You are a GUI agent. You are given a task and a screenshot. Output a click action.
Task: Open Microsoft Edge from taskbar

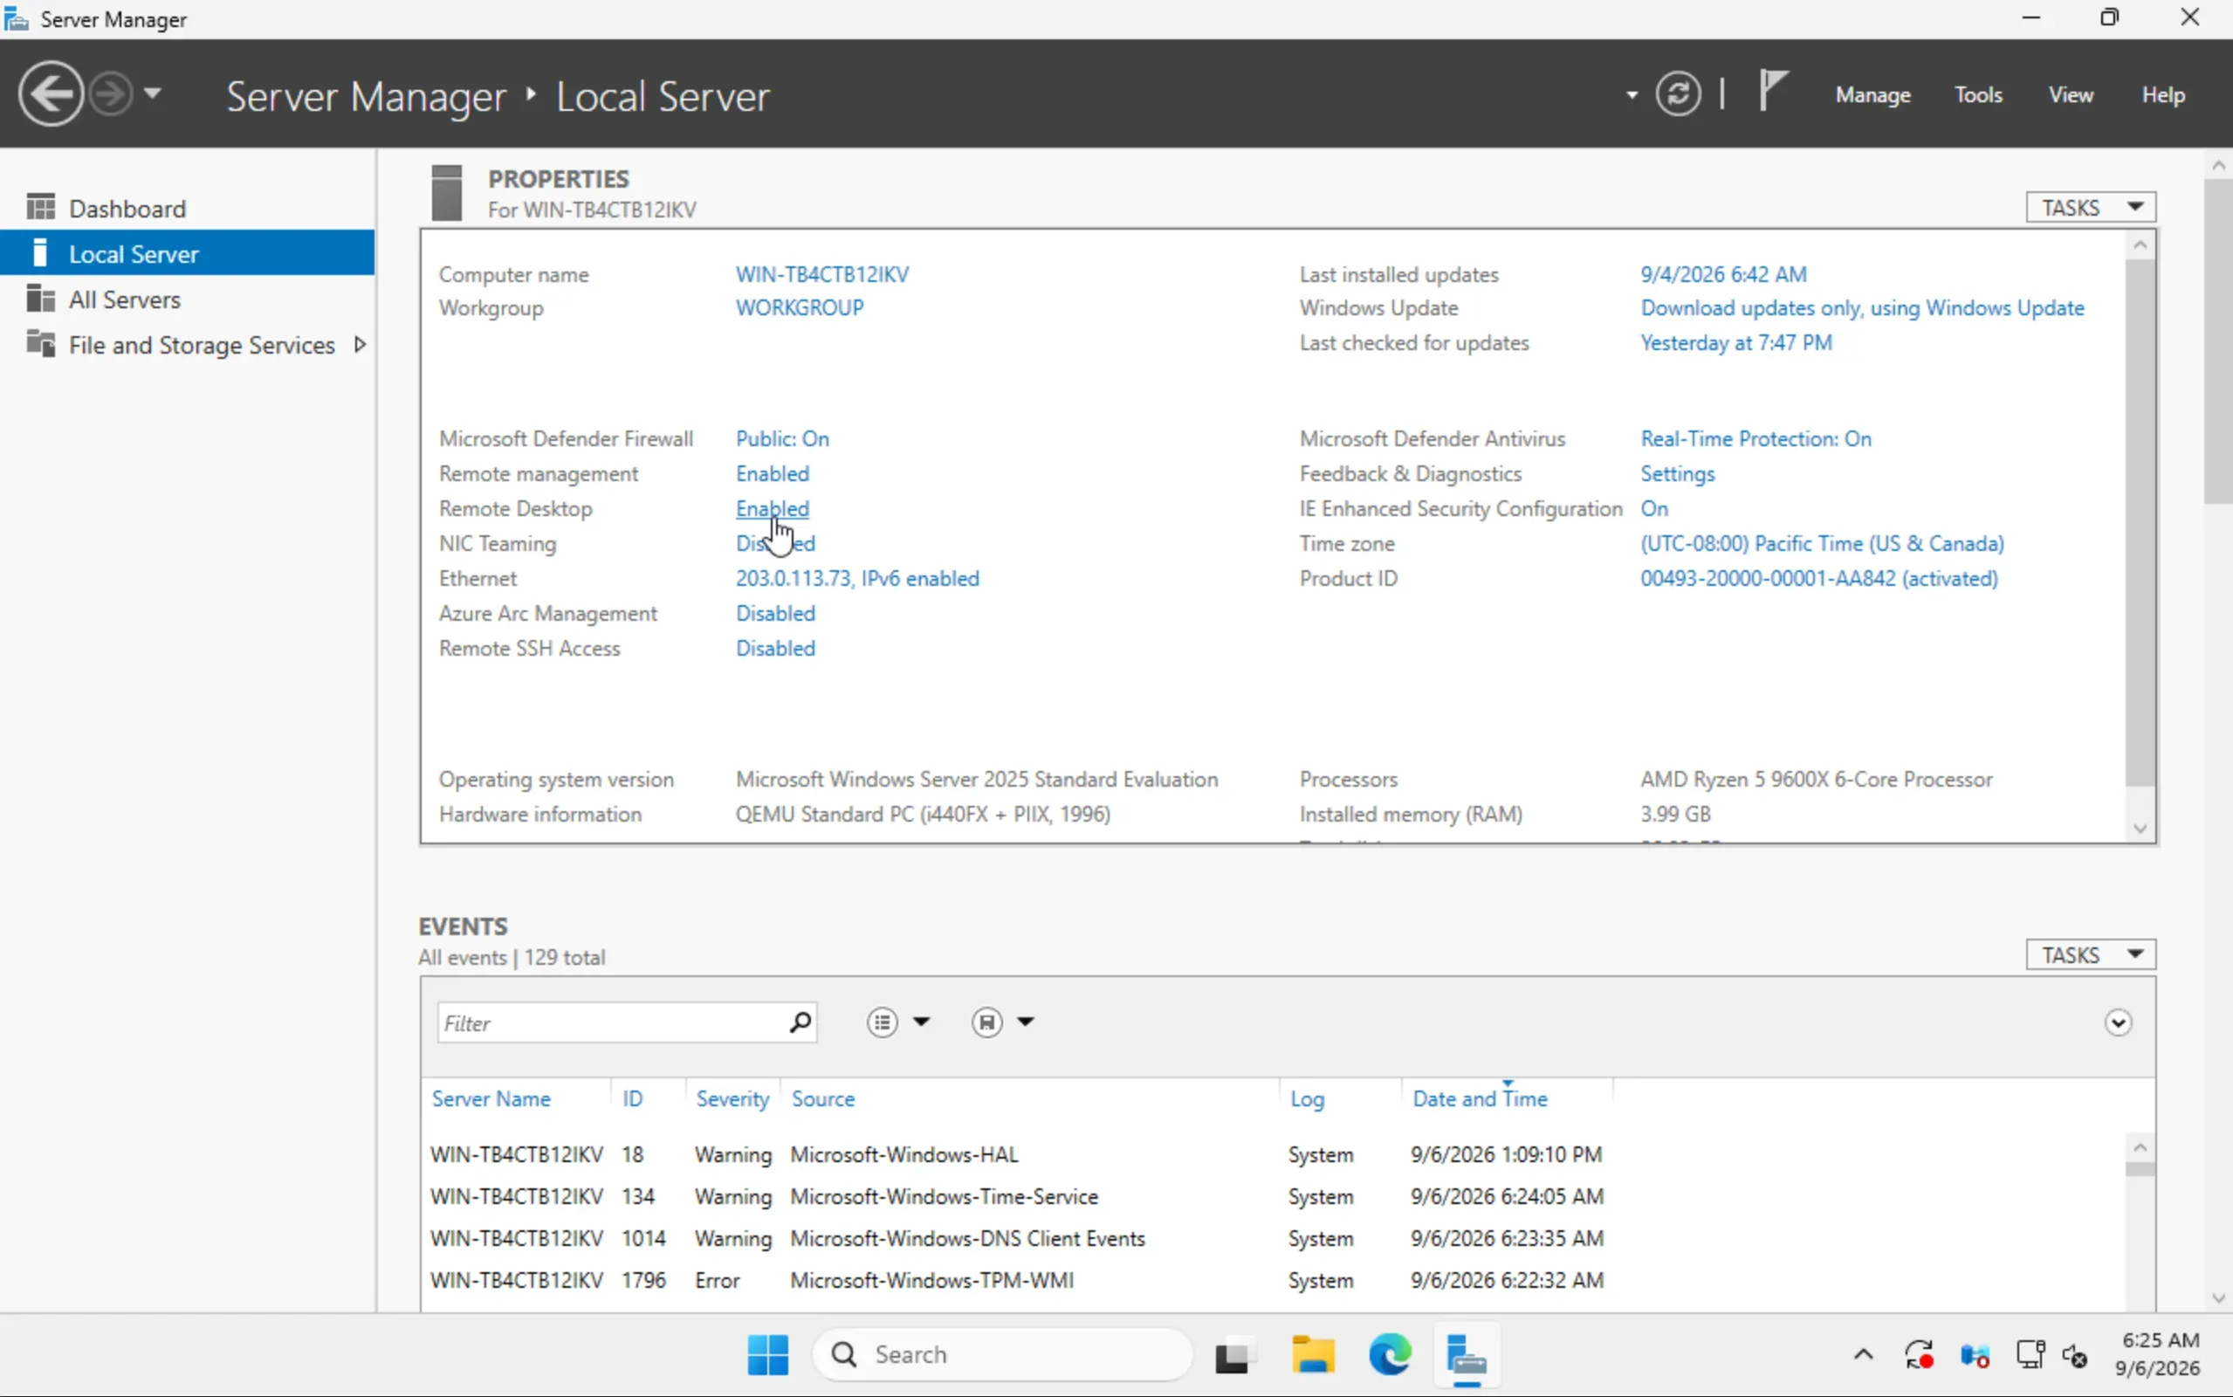1389,1355
